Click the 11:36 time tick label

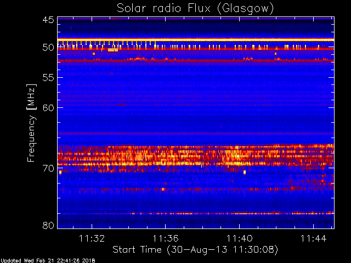[166, 238]
